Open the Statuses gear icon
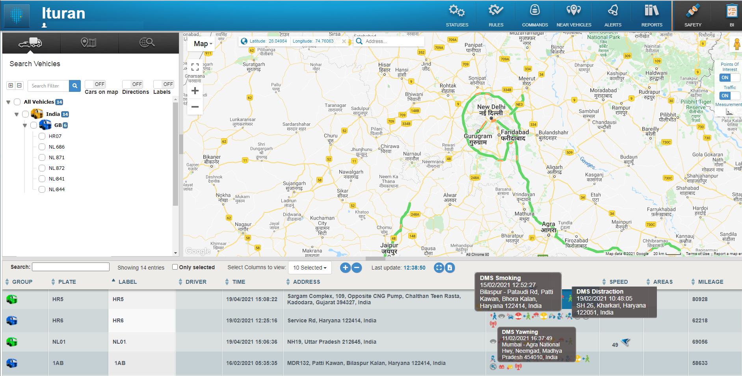This screenshot has height=376, width=742. 457,11
